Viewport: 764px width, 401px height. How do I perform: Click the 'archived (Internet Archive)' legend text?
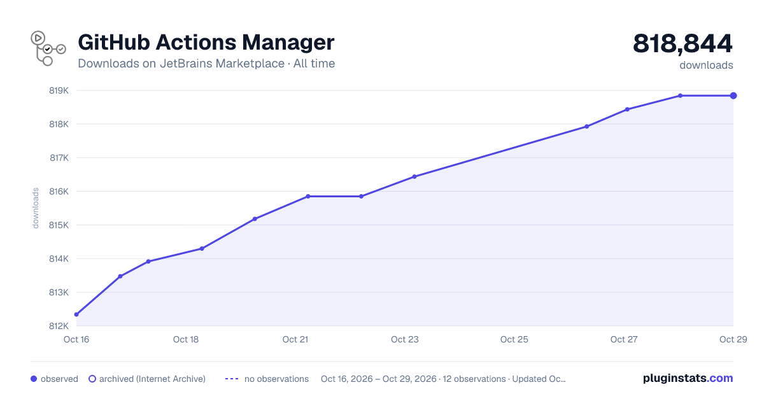(x=153, y=379)
